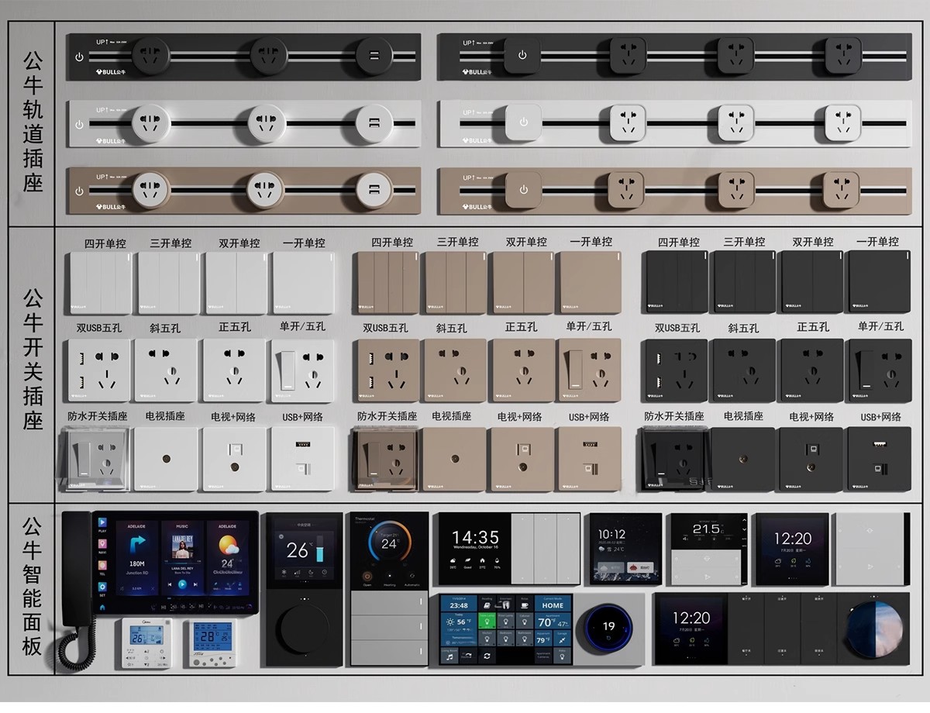
Task: Tap the green highlighted lamp tile on the blue panel
Action: coord(487,622)
